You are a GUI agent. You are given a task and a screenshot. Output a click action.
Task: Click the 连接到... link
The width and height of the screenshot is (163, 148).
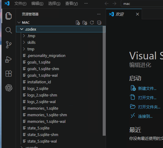(145, 116)
